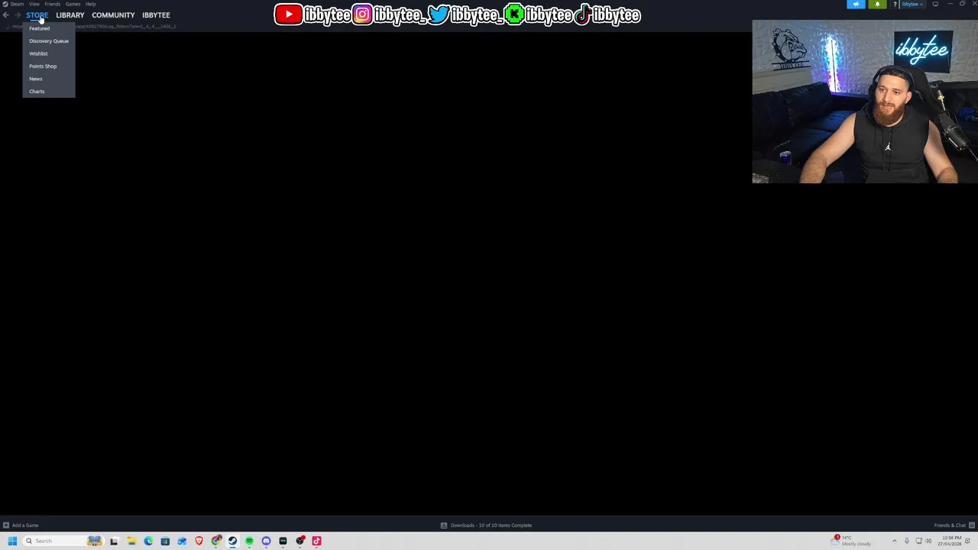Choose Charts from Store dropdown

[37, 91]
